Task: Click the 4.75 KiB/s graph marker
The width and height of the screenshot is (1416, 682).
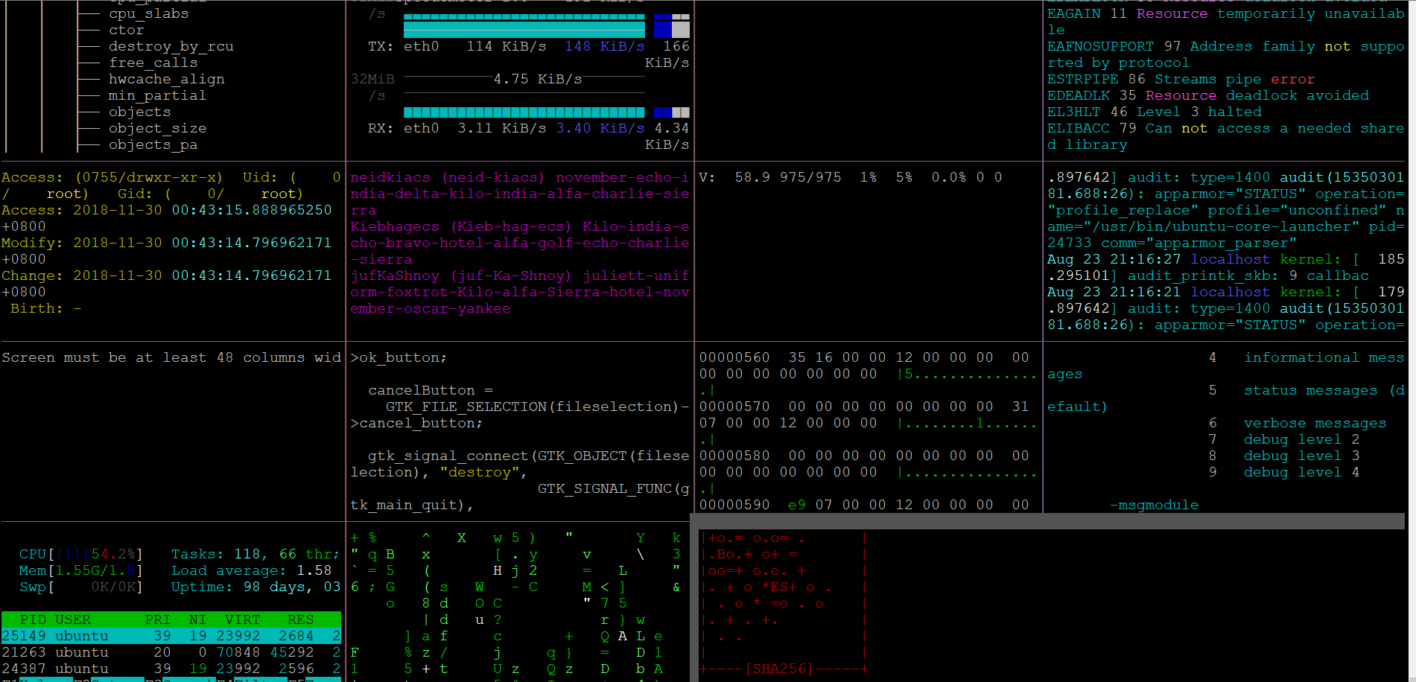Action: 537,79
